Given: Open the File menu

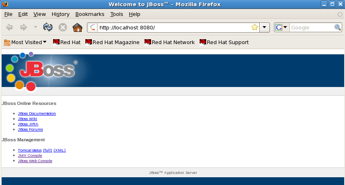Looking at the screenshot, I should [8, 14].
